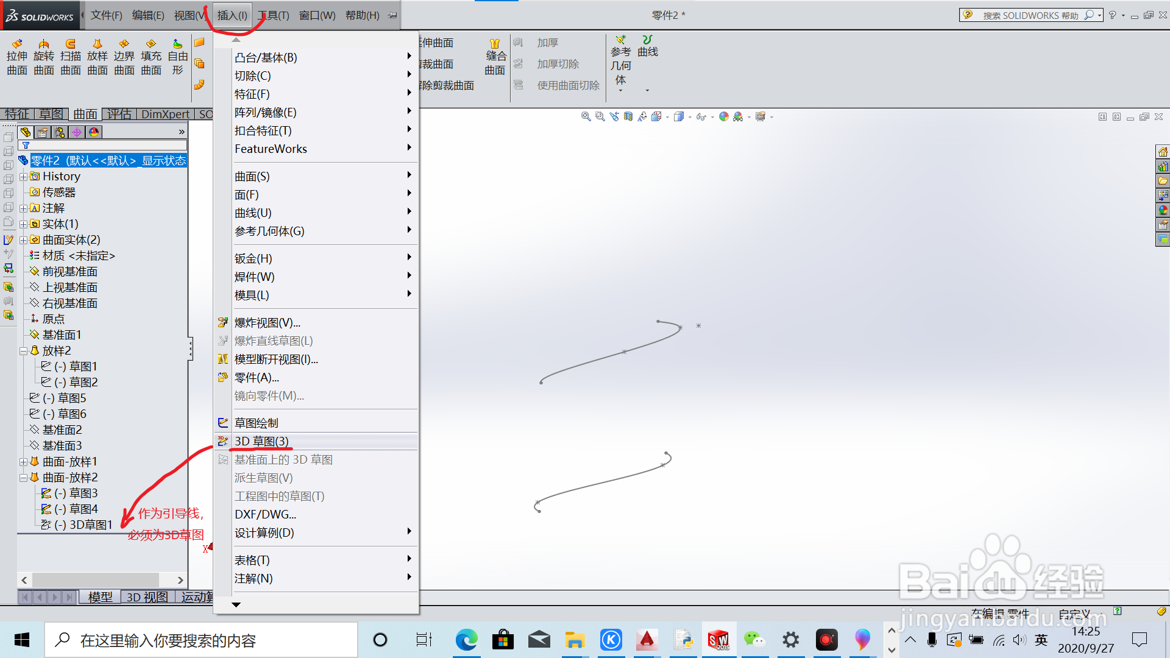Screen dimensions: 1170x658
Task: Select the 边界曲面 boundary surface tool
Action: tap(124, 57)
